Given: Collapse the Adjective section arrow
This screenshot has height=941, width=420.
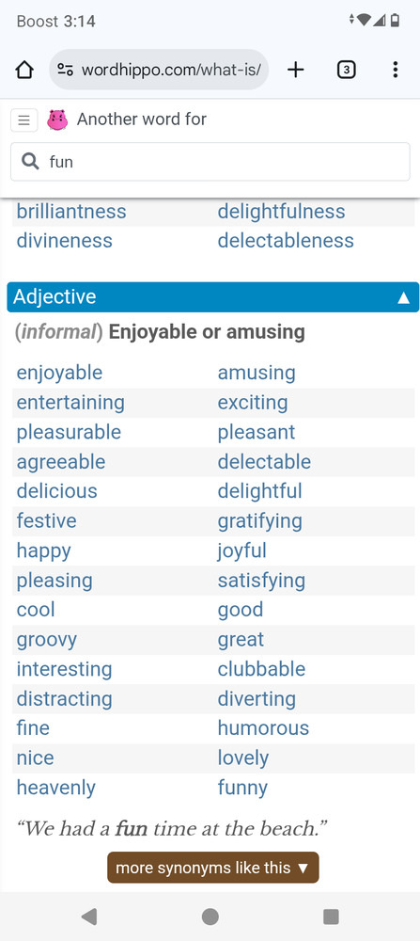Looking at the screenshot, I should point(404,297).
